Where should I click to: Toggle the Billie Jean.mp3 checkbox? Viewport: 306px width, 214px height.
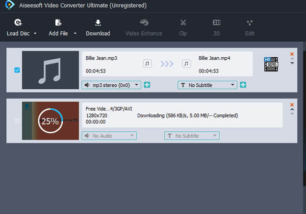click(17, 70)
